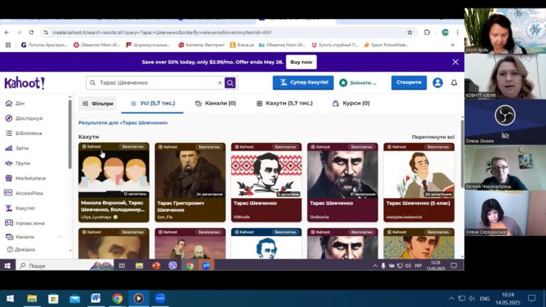546x307 pixels.
Task: Click the Створити button
Action: point(409,83)
